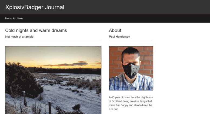Select the Paul Henderson author name
Image resolution: width=210 pixels, height=114 pixels.
(119, 37)
